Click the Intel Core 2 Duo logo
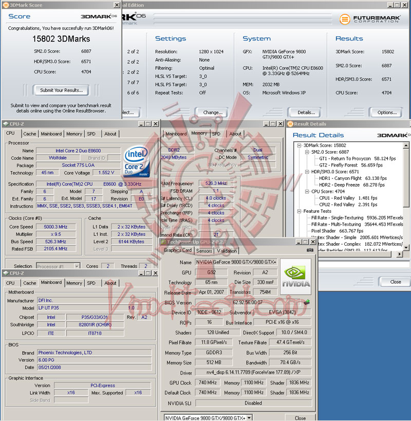411x421 pixels. [x=136, y=161]
